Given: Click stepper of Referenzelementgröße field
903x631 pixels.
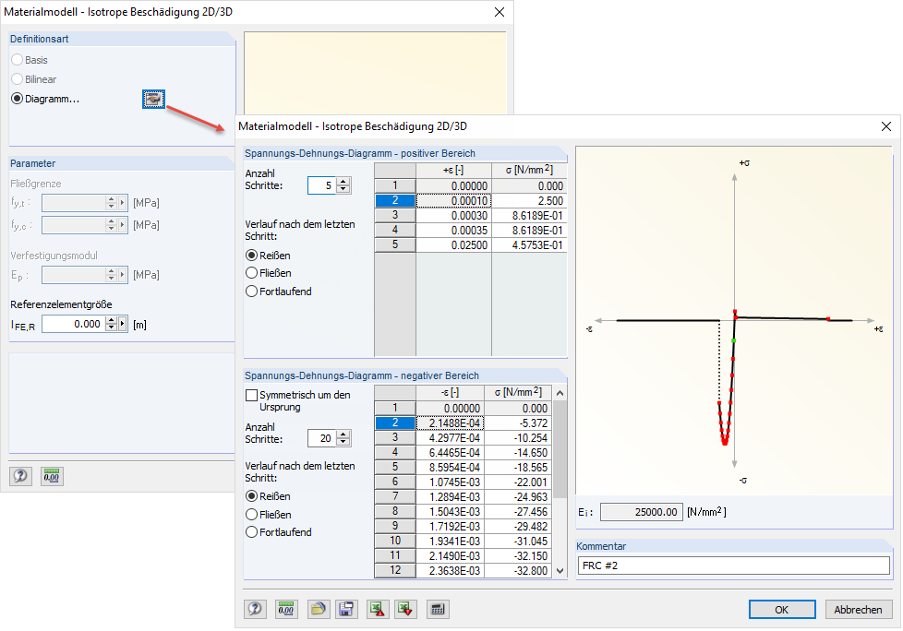Looking at the screenshot, I should click(112, 324).
